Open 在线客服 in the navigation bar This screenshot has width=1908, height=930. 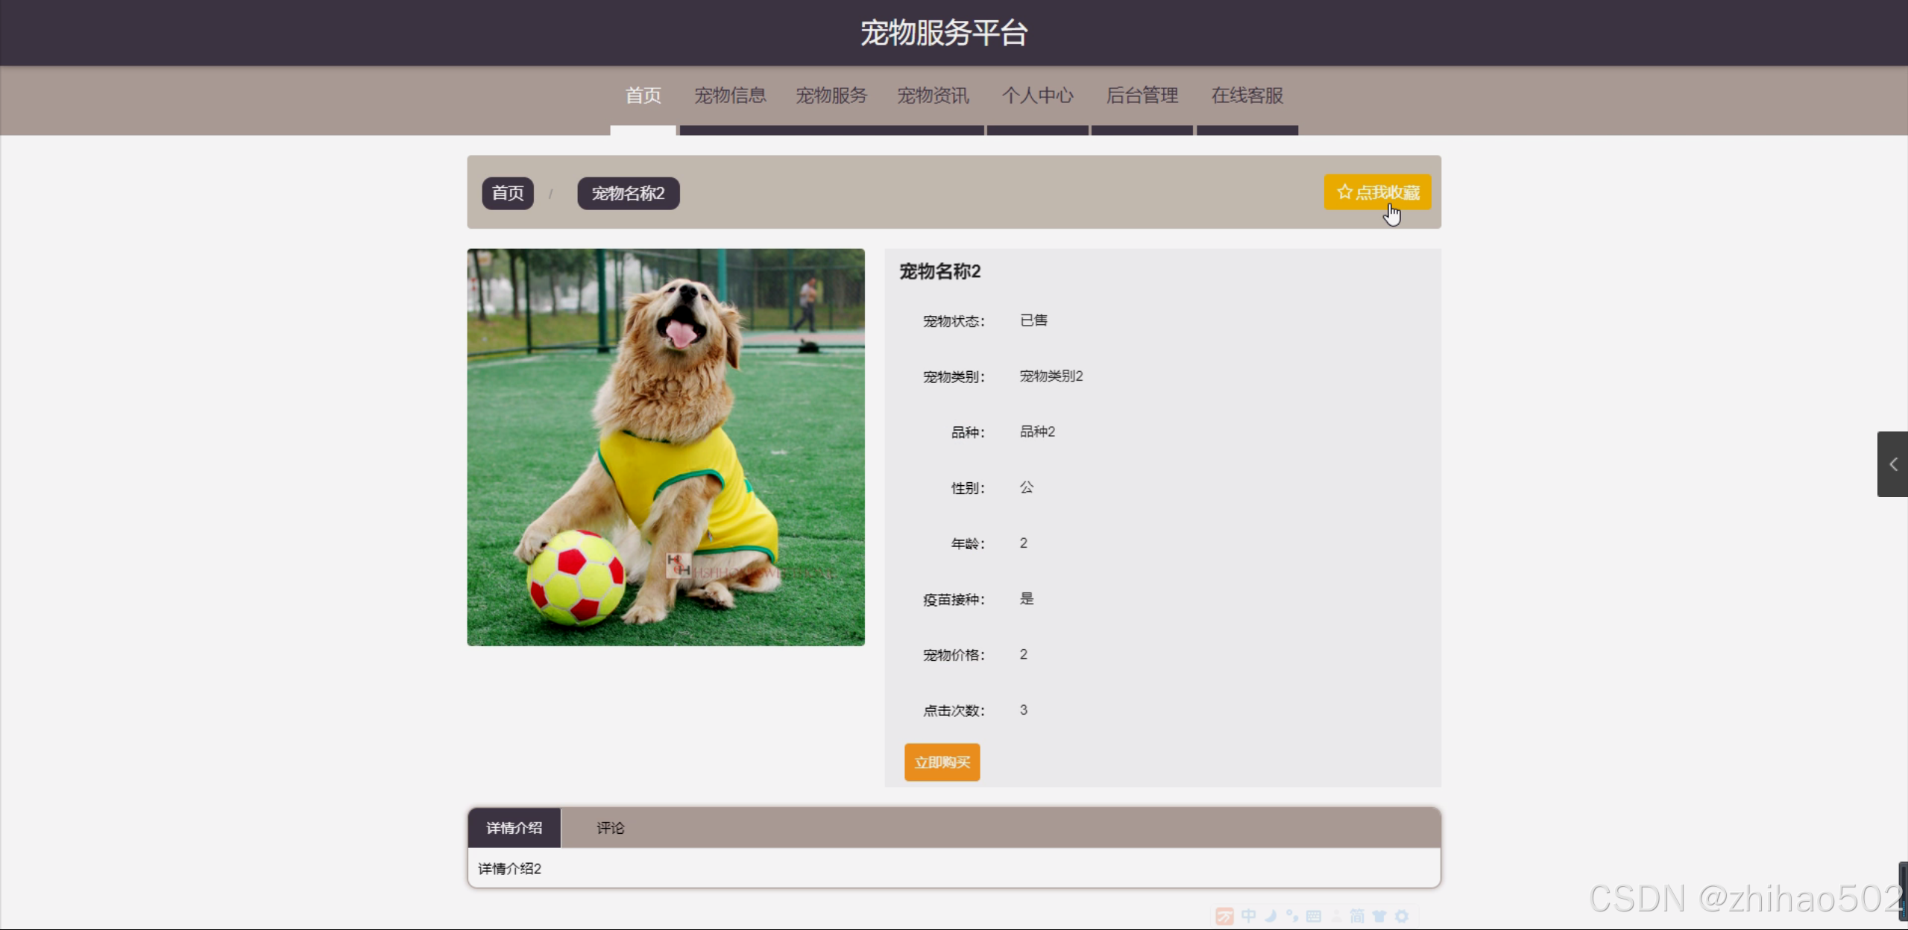pos(1247,95)
